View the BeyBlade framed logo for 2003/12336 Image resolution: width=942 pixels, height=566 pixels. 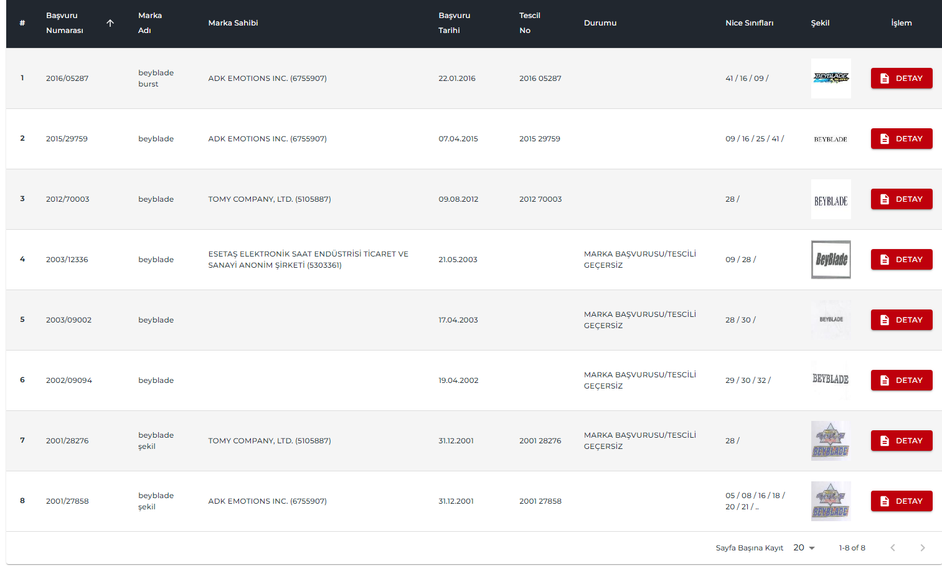(x=831, y=260)
